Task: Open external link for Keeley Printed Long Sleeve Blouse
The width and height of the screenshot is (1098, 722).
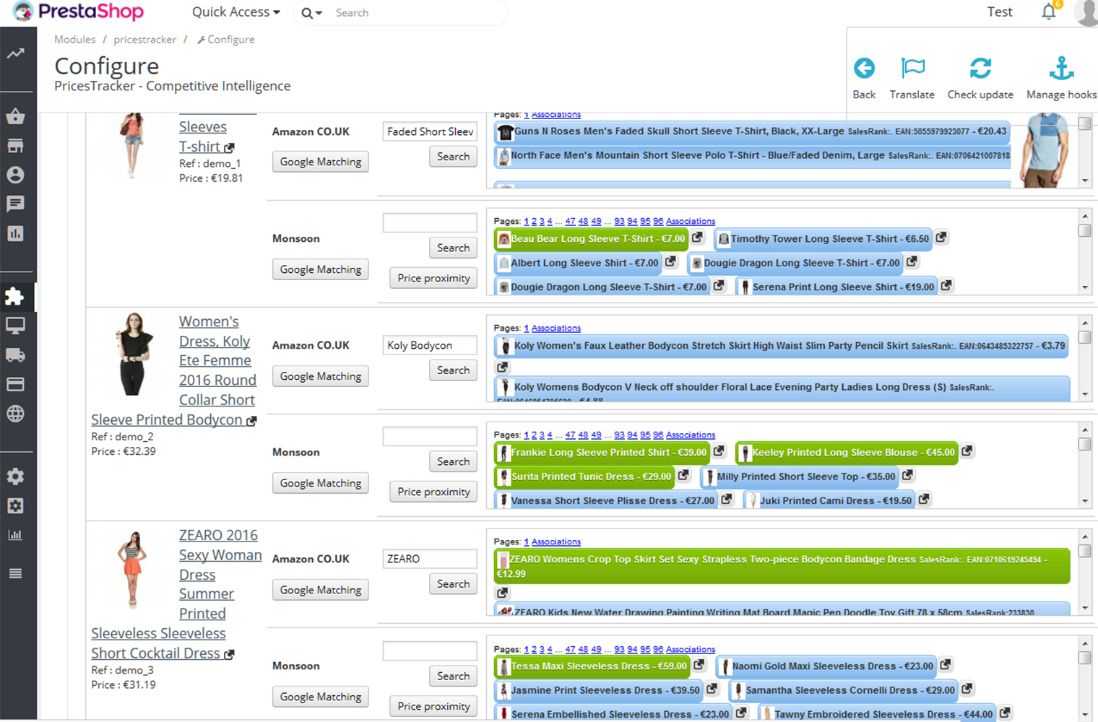Action: pos(967,451)
